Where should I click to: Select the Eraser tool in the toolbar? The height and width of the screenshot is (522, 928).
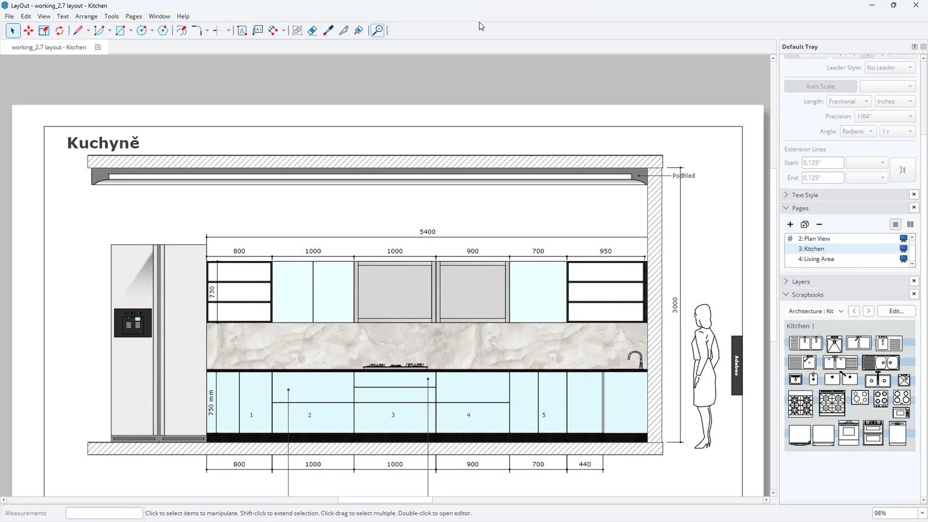coord(313,31)
